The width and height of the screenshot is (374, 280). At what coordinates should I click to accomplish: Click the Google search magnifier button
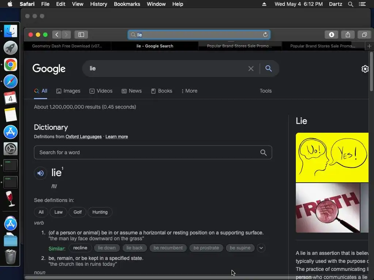coord(268,69)
